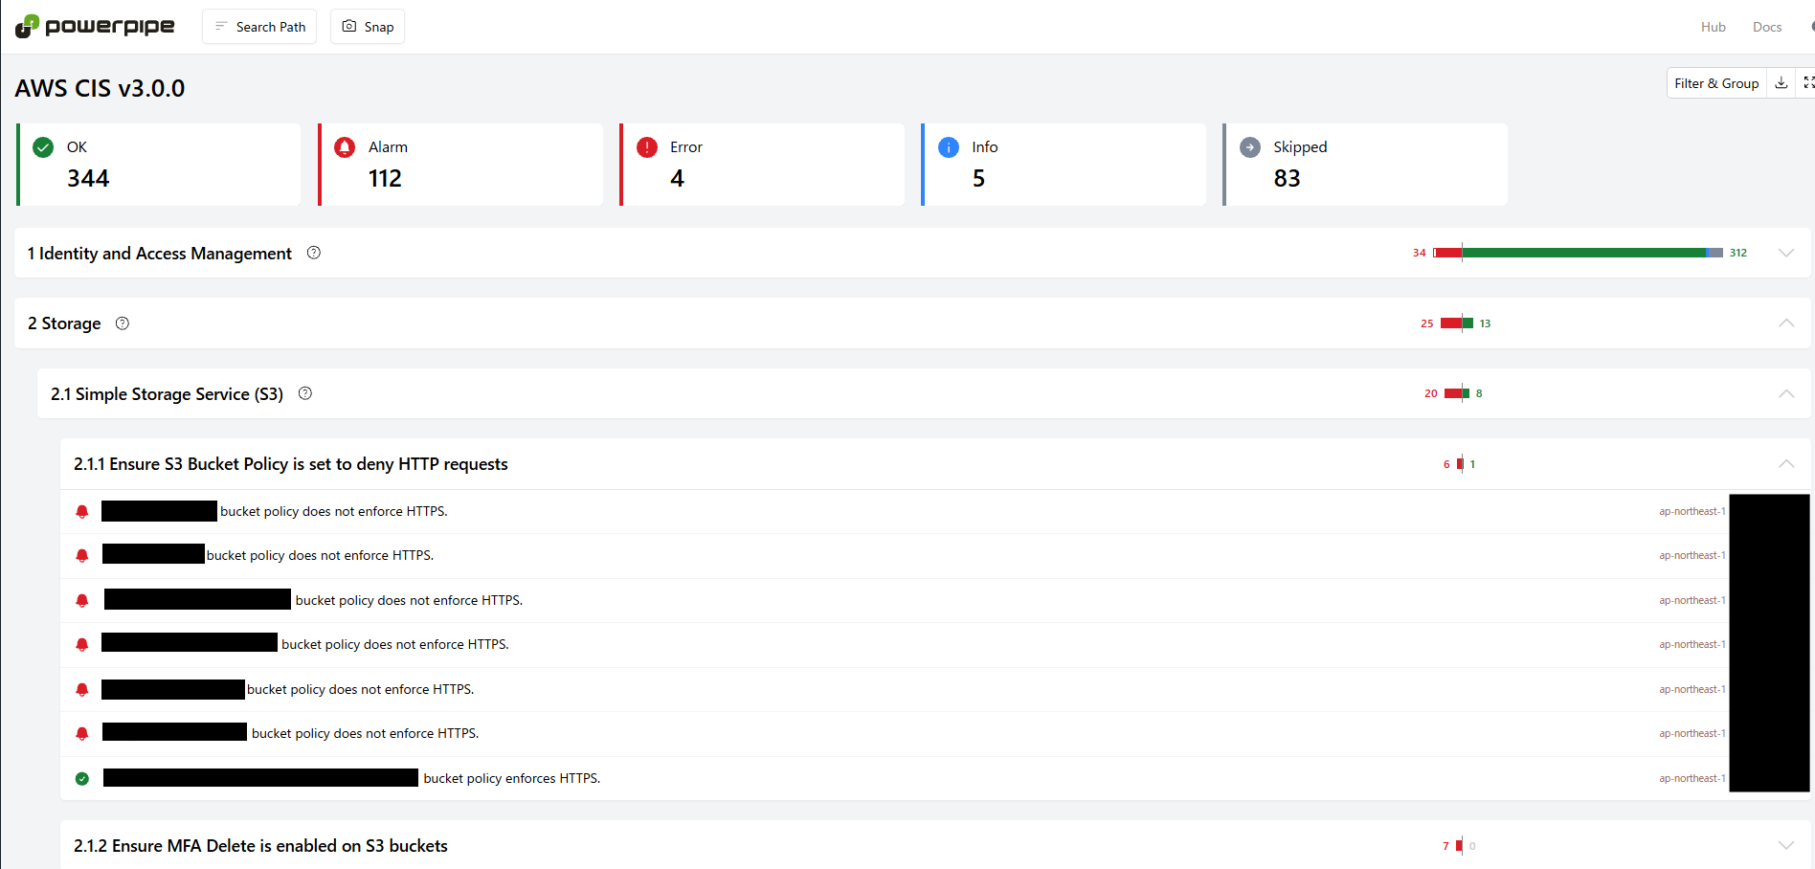Click the AWS CIS v3.0.0 heading
The height and width of the screenshot is (869, 1815).
click(x=101, y=88)
